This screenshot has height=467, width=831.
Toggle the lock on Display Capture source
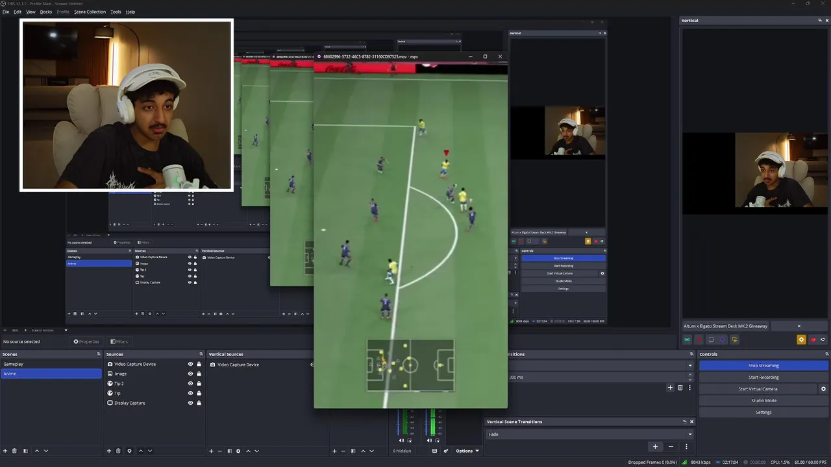tap(199, 403)
